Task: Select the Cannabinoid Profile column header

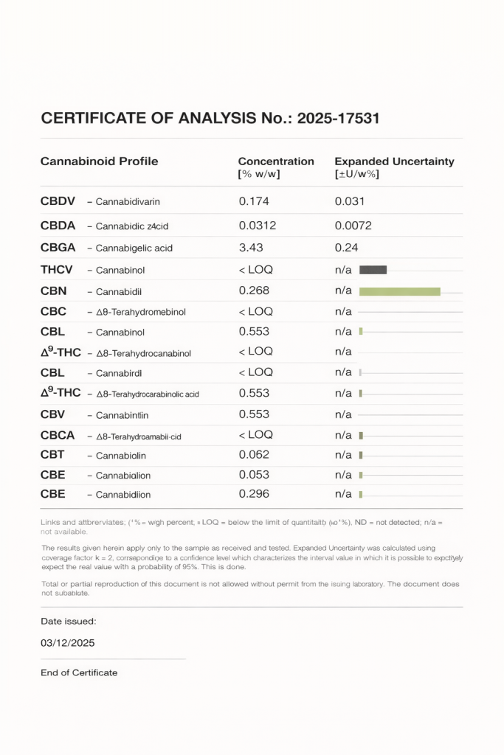Action: click(x=99, y=161)
